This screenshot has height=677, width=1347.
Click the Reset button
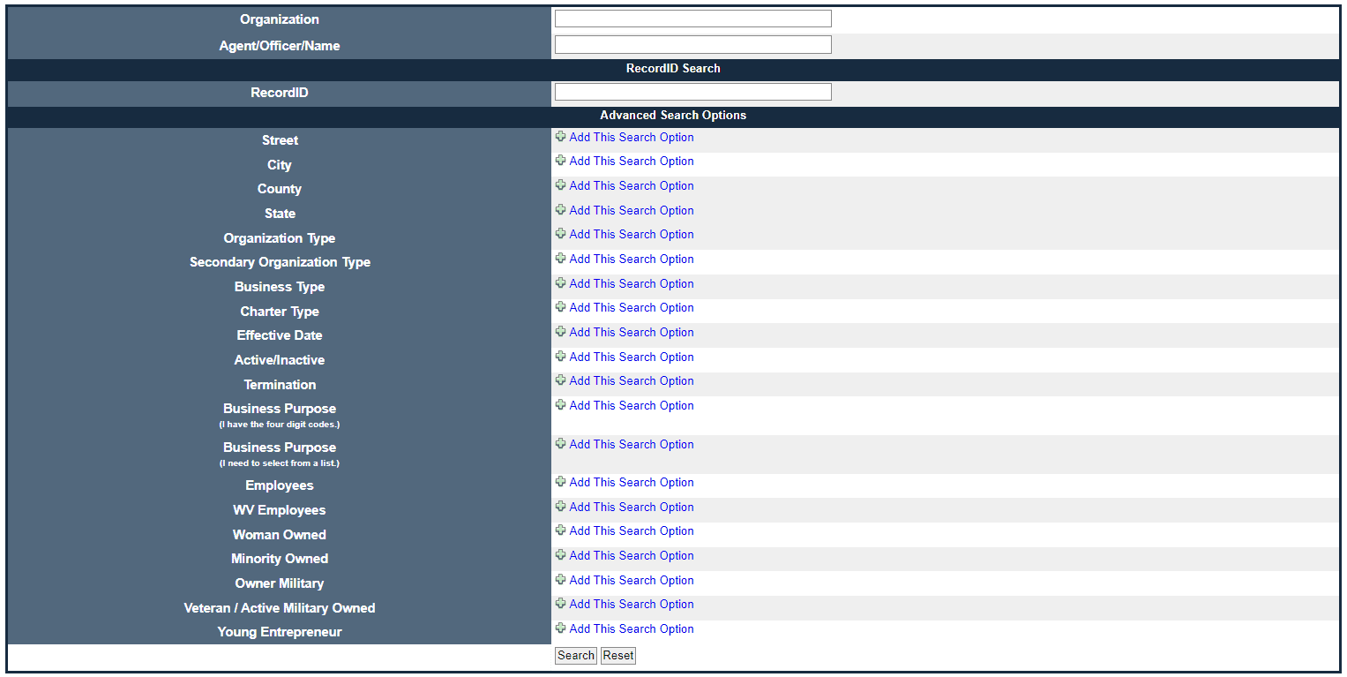(617, 655)
